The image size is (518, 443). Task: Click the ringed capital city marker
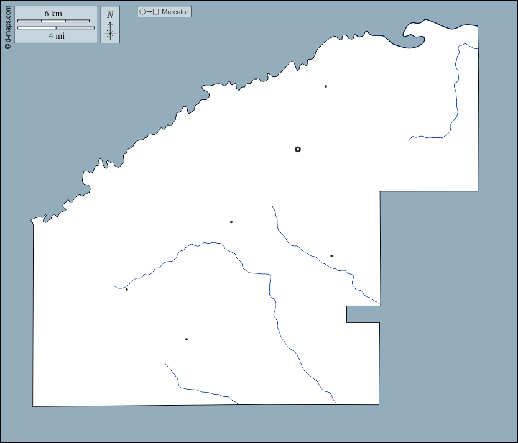coord(298,149)
